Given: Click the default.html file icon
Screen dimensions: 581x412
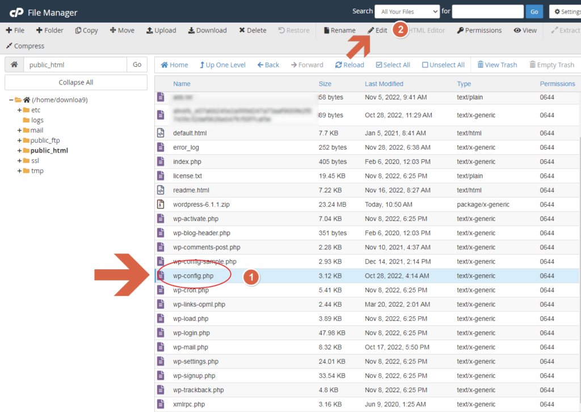Looking at the screenshot, I should pos(161,133).
